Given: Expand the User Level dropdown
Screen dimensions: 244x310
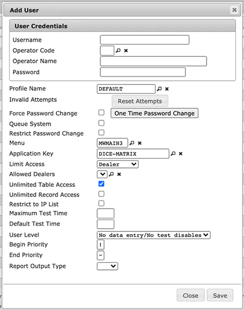Looking at the screenshot, I should point(153,235).
